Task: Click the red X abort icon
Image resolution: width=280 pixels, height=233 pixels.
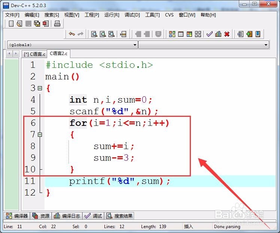Action: 227,34
